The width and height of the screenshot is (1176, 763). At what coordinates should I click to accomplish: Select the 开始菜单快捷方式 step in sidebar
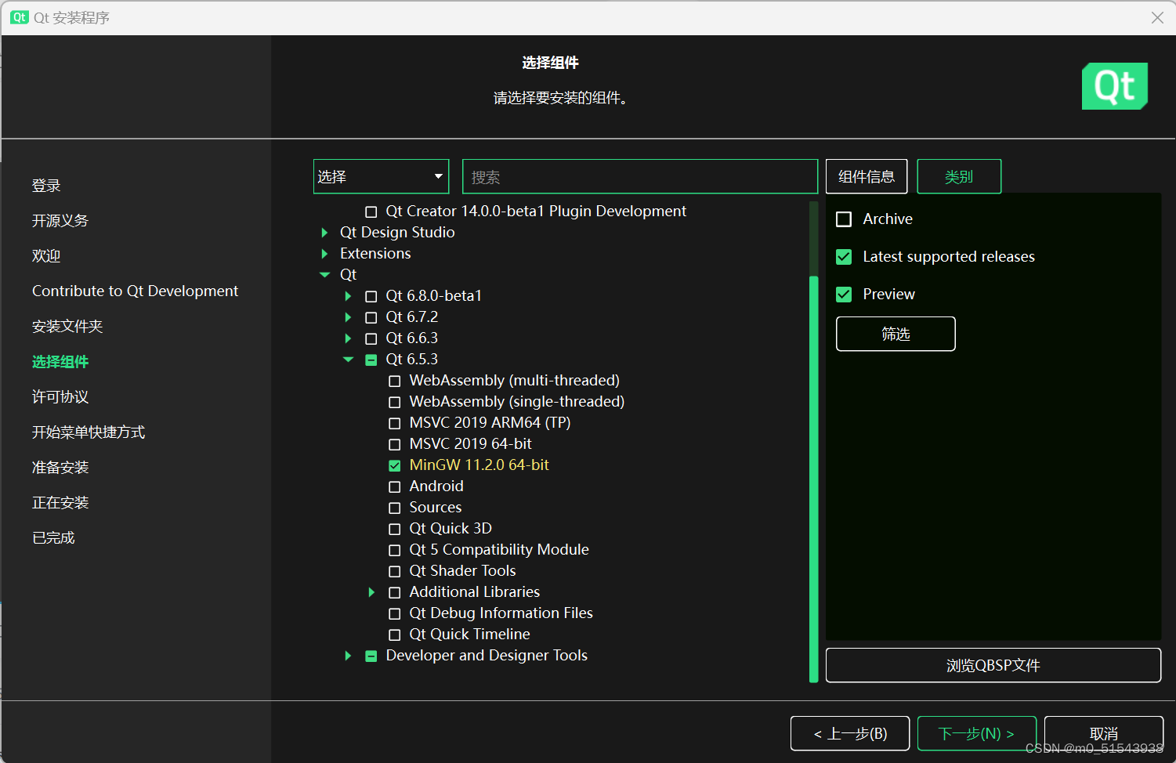click(x=89, y=432)
